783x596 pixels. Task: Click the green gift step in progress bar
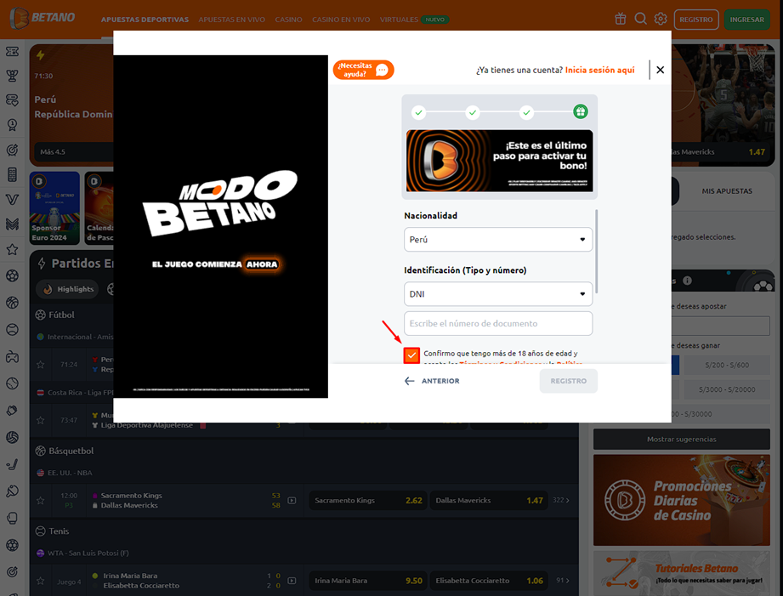tap(581, 112)
